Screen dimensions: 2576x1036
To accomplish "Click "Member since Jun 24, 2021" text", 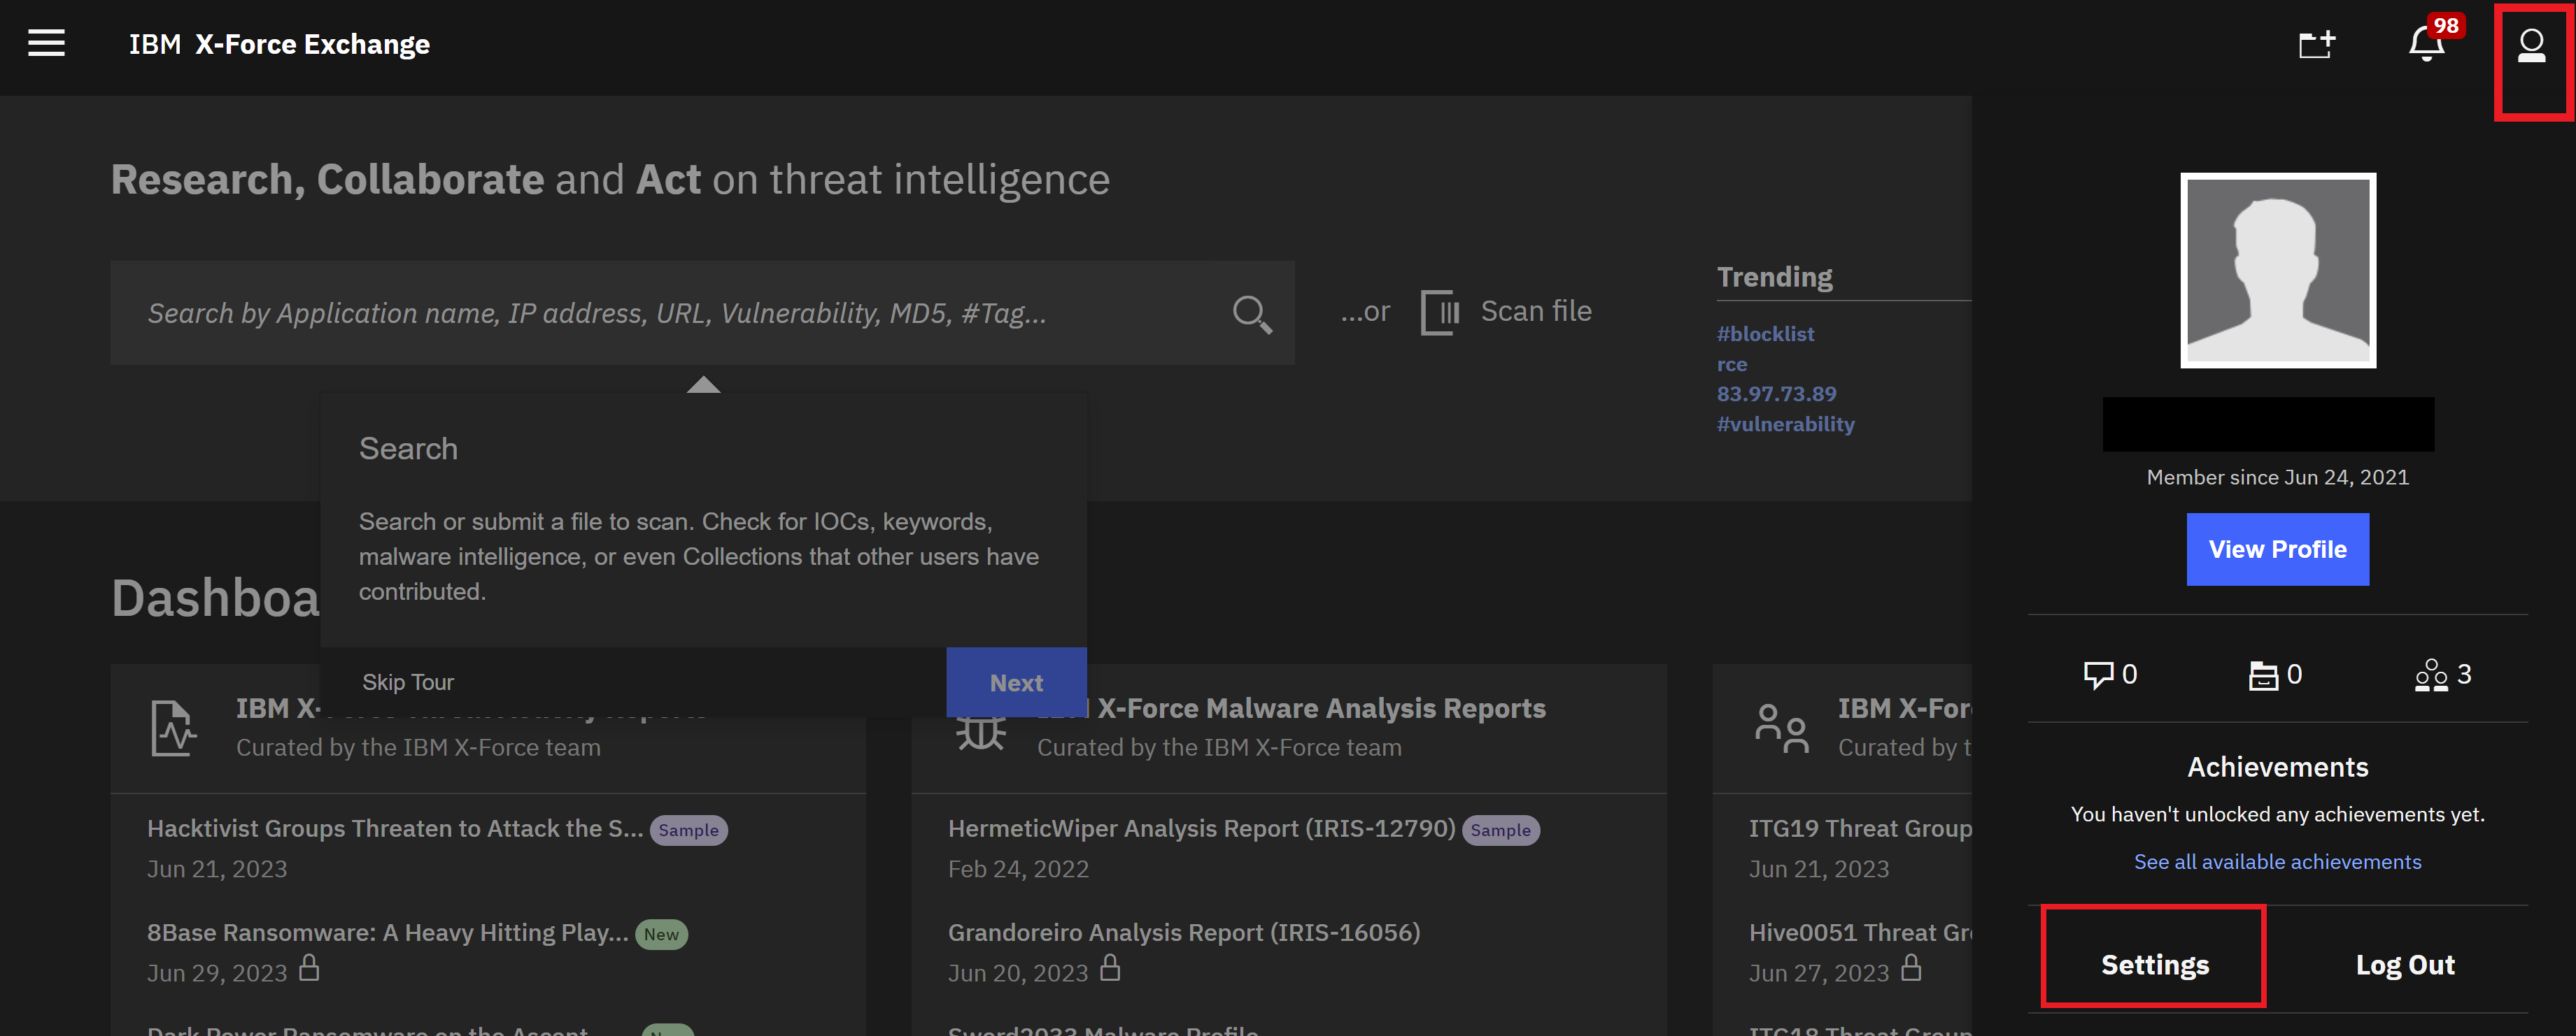I will pos(2277,477).
